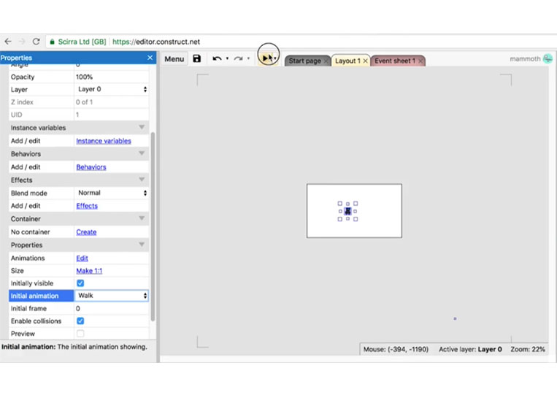Image resolution: width=557 pixels, height=395 pixels.
Task: Click the Opacity value 100%
Action: click(84, 77)
